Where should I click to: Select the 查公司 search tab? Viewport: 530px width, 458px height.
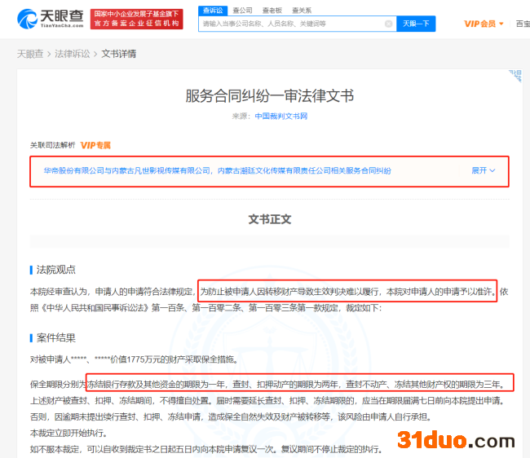(242, 11)
